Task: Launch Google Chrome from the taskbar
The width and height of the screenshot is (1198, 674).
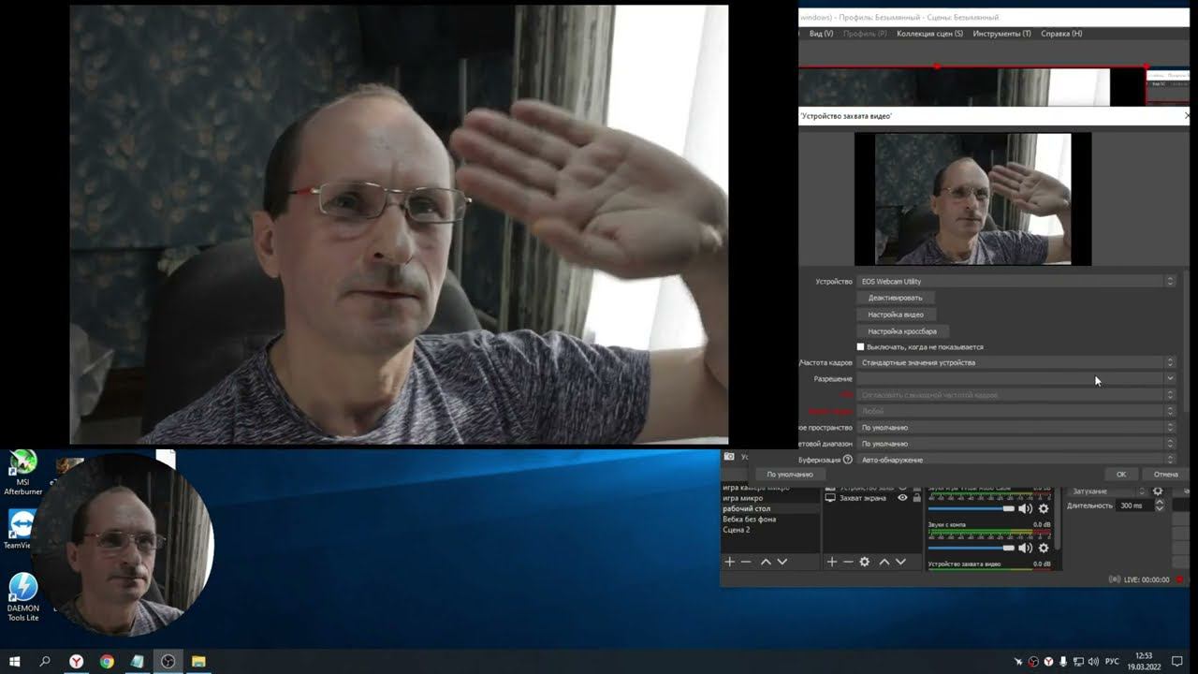Action: pos(107,661)
